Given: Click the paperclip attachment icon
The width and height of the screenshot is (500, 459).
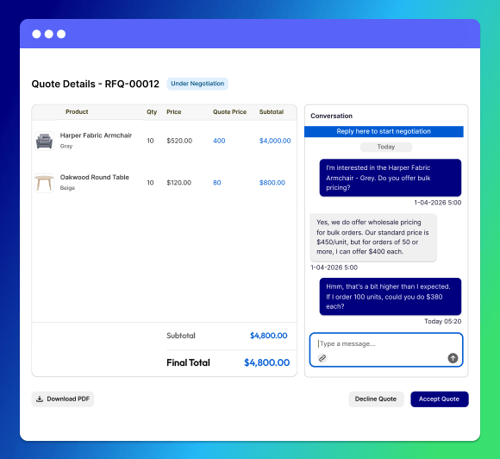Looking at the screenshot, I should point(322,358).
